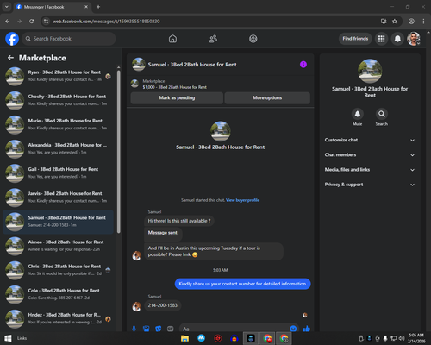Click the account profile picture in header

pyautogui.click(x=414, y=39)
